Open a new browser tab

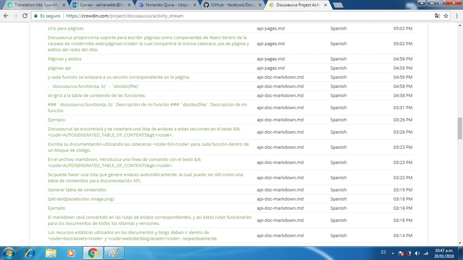(337, 5)
